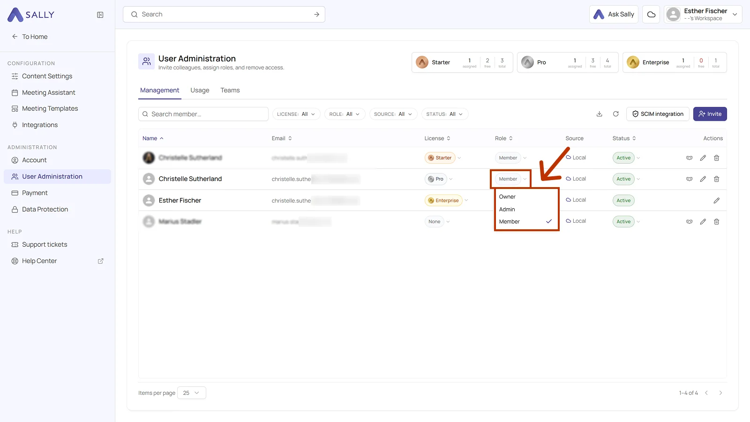Open Enterprise license dropdown for Esther Fischer

[x=447, y=201]
